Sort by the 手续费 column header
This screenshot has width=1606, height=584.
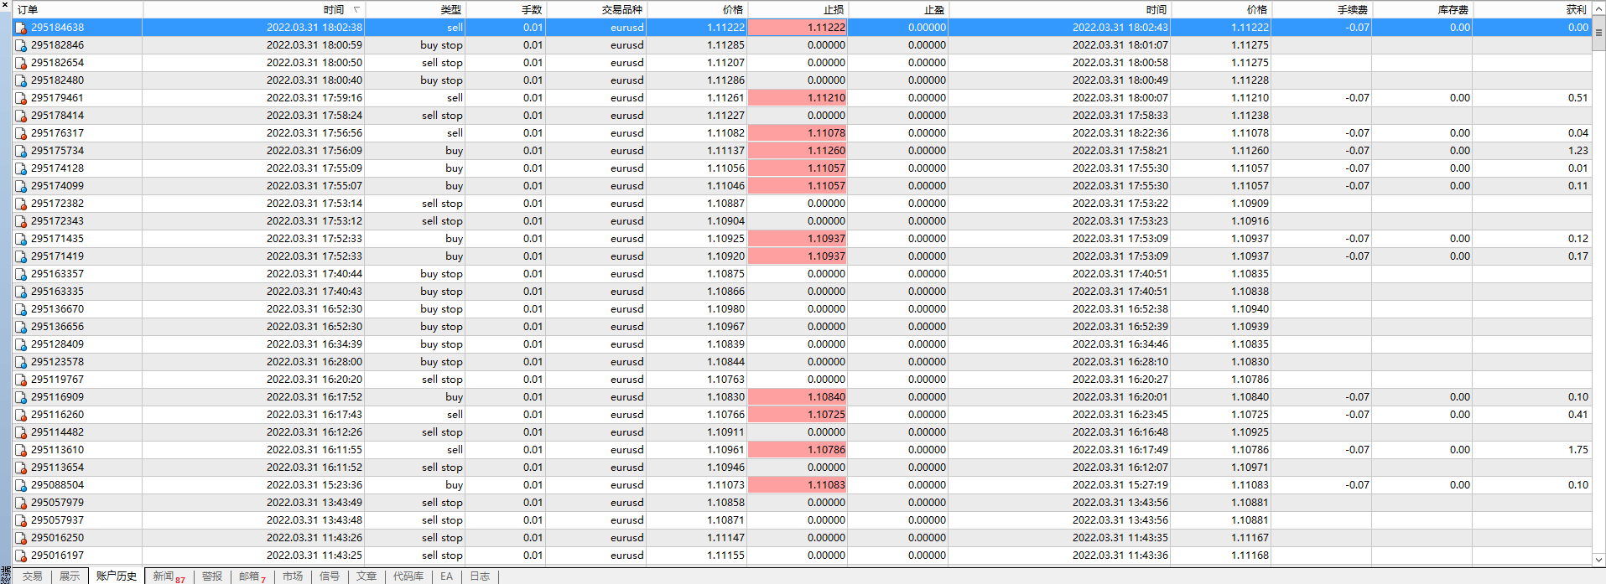[1322, 10]
